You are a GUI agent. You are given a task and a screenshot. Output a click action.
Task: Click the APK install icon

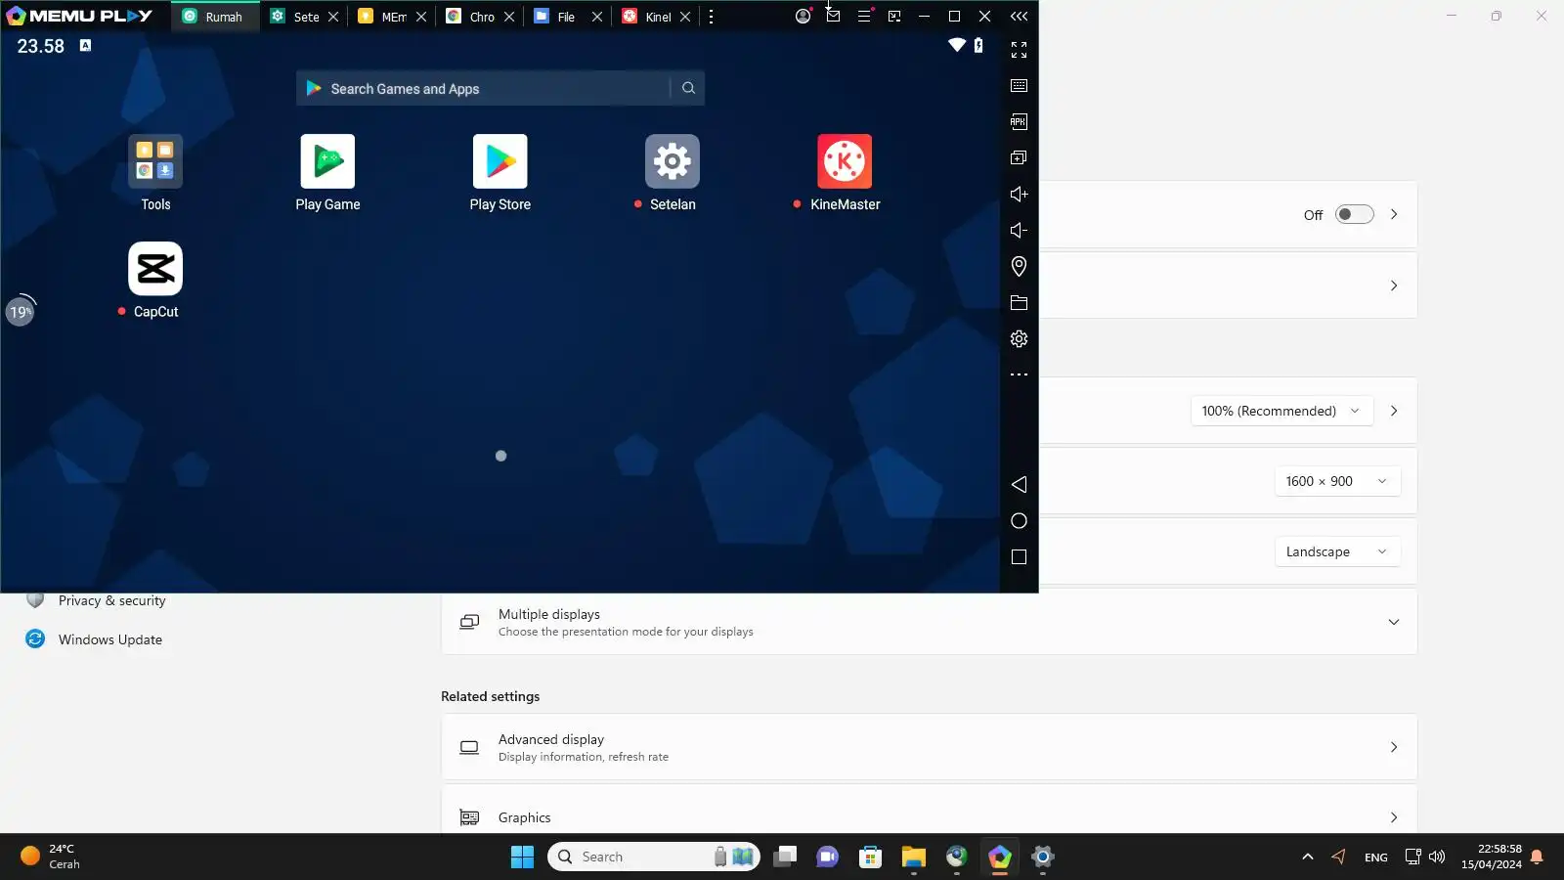1019,122
